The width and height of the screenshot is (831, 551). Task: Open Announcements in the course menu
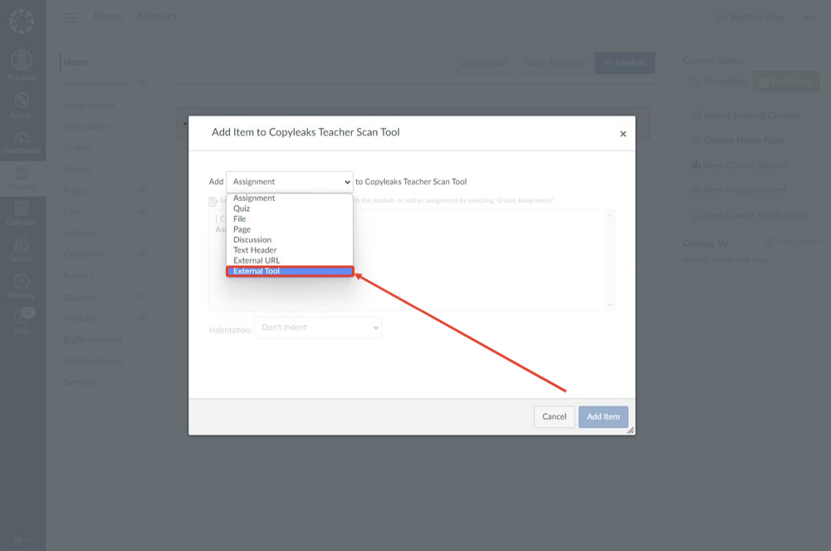coord(96,84)
